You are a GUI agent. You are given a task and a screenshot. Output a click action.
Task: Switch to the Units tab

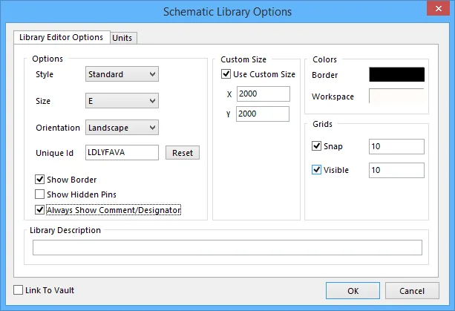122,38
